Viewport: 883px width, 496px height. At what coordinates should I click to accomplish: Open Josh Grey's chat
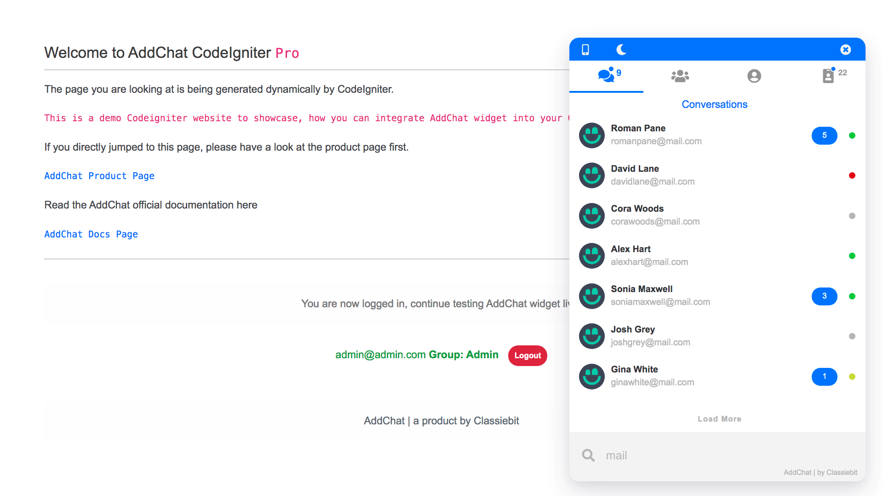[x=650, y=336]
